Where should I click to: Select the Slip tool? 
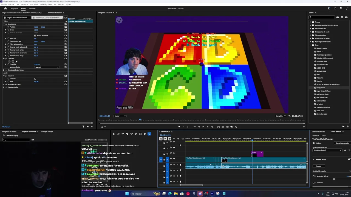132,134
